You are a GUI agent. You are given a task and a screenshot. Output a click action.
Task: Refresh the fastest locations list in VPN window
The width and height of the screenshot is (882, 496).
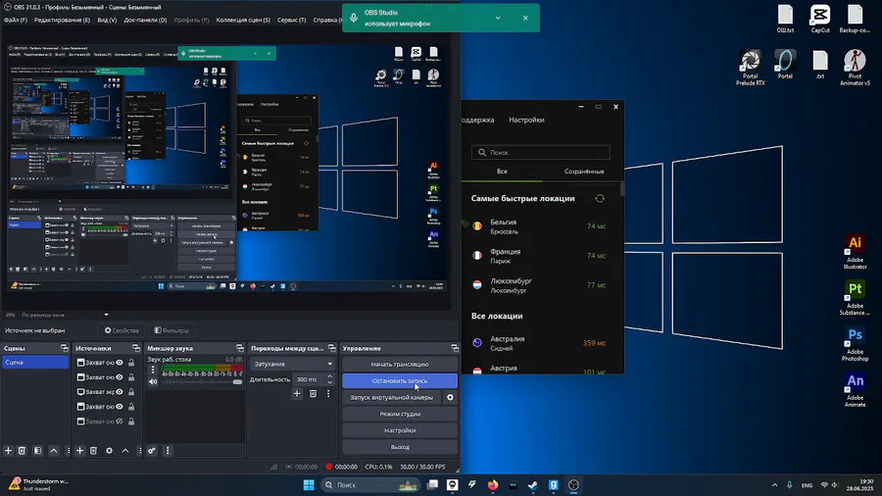tap(600, 199)
